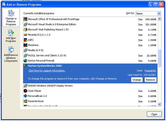
Task: Select MySQL Servers and Clients 3.23.42
Action: 90,56
